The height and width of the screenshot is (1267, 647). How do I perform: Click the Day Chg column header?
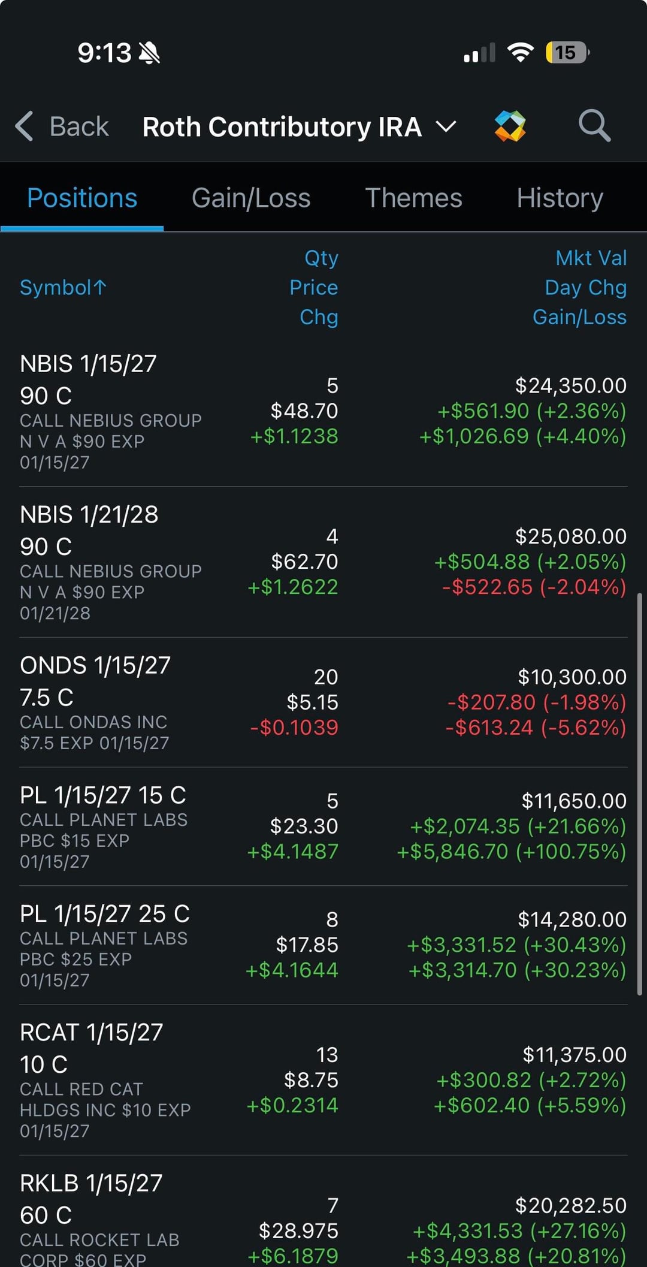click(585, 288)
